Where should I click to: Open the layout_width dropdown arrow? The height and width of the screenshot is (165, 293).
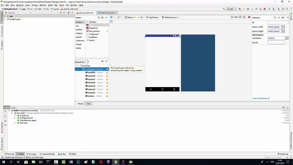[x=283, y=27]
